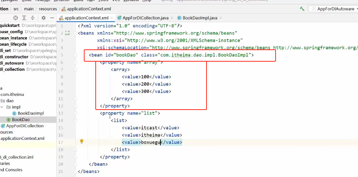Select BookDaoImpl class in Project tree

(x=31, y=114)
